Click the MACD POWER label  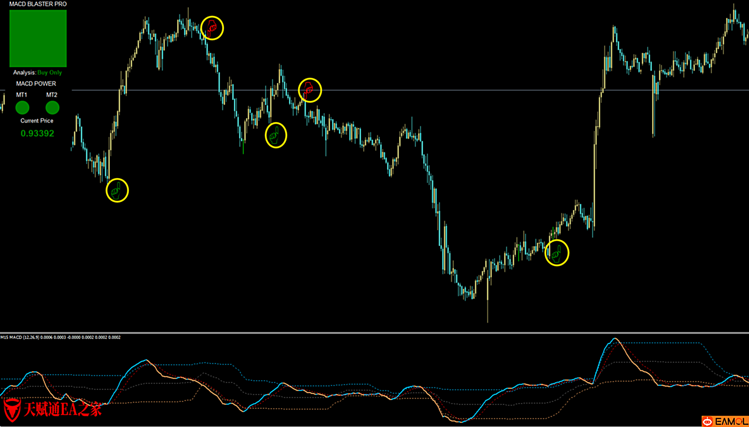[x=36, y=84]
